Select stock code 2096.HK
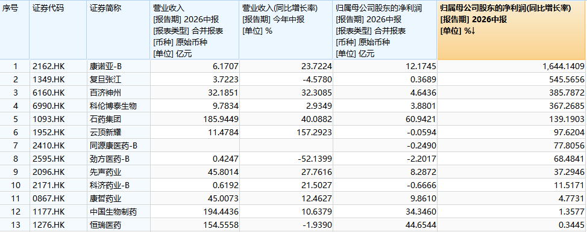587x232 pixels. pyautogui.click(x=49, y=172)
